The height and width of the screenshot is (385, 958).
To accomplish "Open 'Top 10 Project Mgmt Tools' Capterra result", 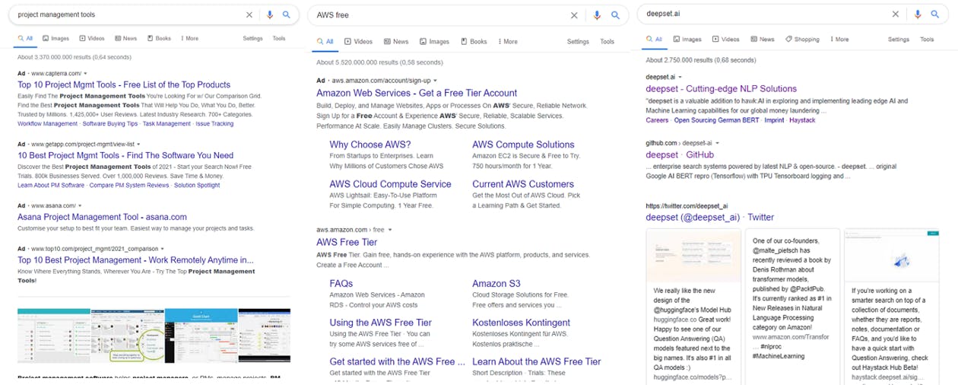I will point(124,85).
